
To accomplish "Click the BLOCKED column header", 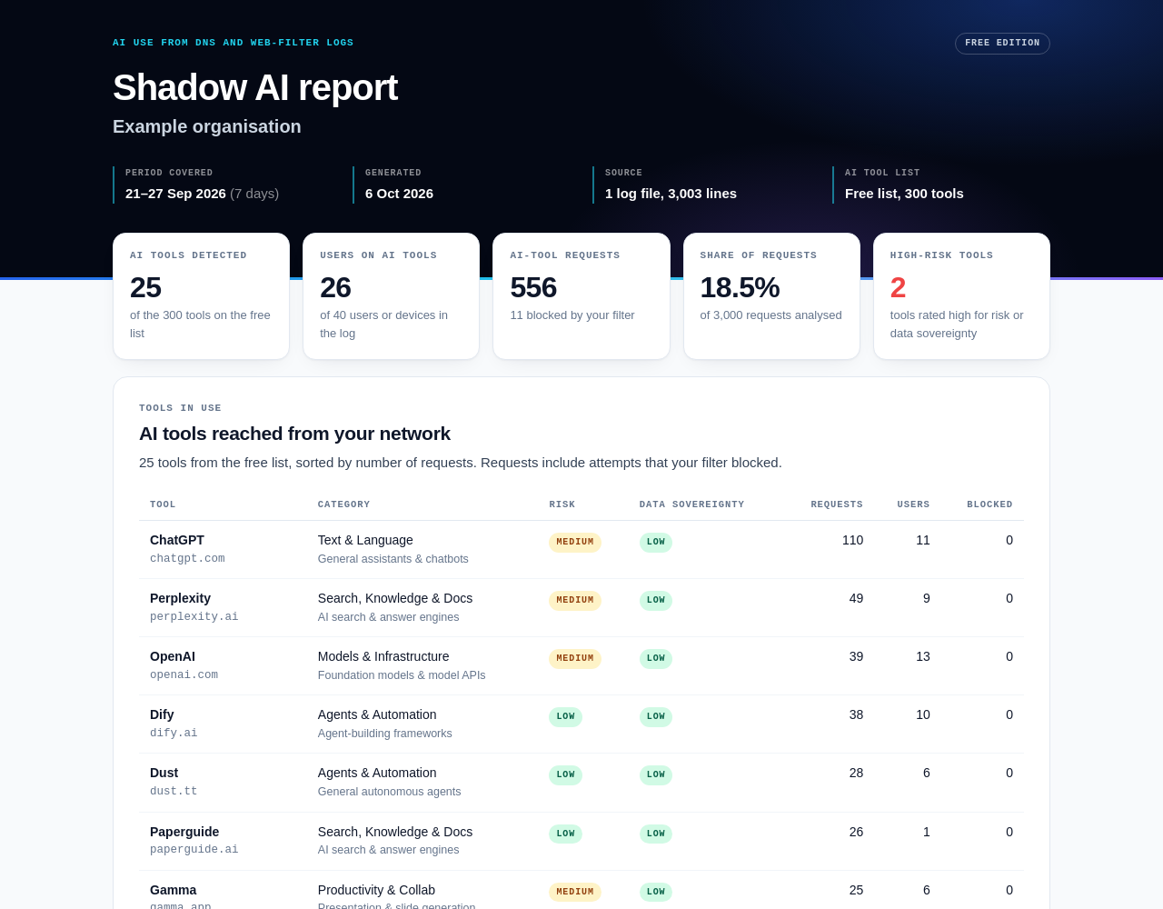I will point(989,504).
